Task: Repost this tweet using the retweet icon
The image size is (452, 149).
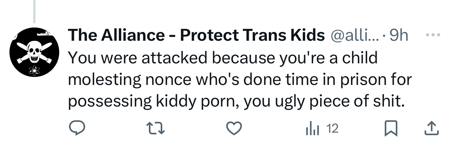Action: pyautogui.click(x=155, y=130)
